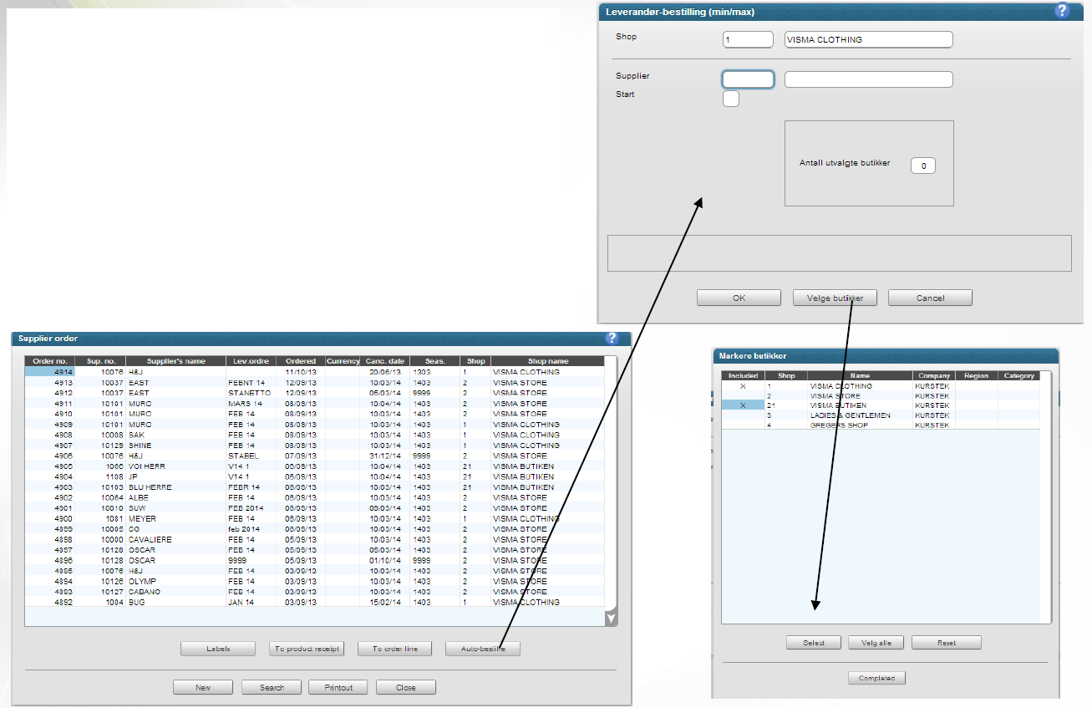Toggle Included mark for VISMA BUTIKEN row
This screenshot has width=1092, height=708.
point(743,405)
